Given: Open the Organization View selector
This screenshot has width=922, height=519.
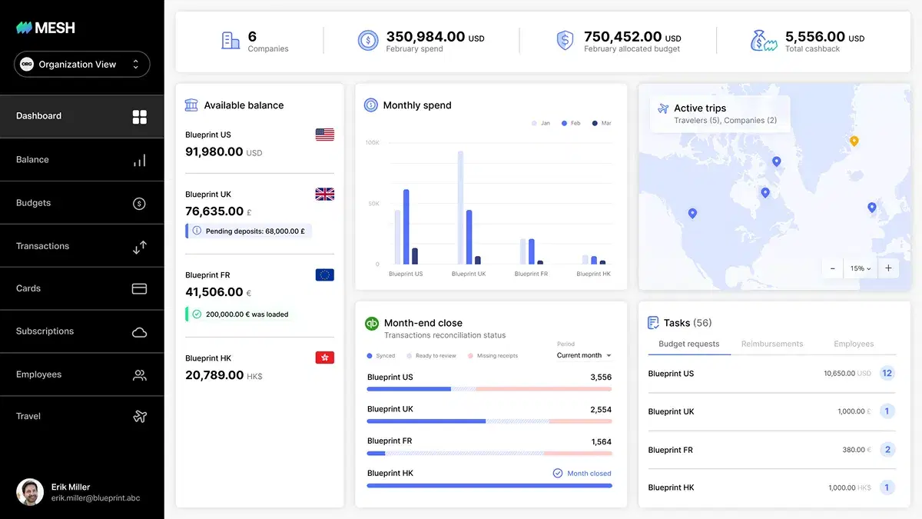Looking at the screenshot, I should tap(81, 65).
